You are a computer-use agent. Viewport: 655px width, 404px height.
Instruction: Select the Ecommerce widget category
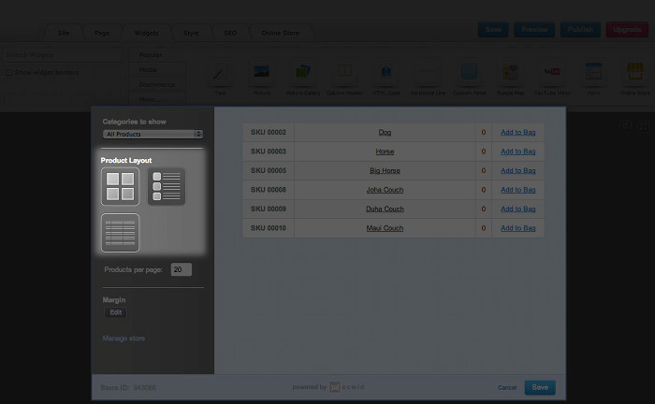click(x=157, y=85)
